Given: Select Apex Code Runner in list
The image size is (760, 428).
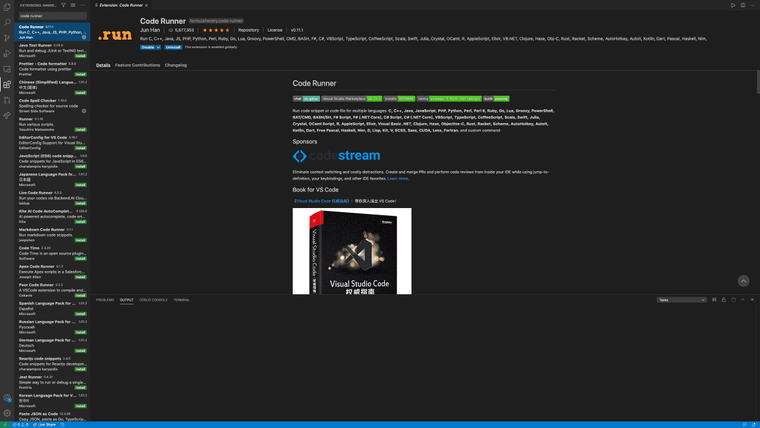Looking at the screenshot, I should 52,272.
